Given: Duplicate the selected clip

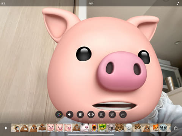Looking at the screenshot, I should tap(112, 114).
